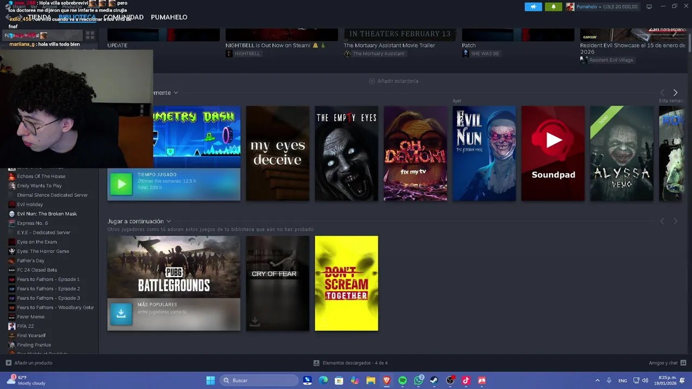Open Steam announcements megaphone button

coord(533,6)
